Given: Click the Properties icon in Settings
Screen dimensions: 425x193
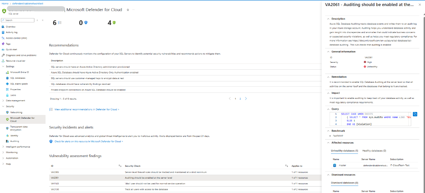Looking at the screenshot, I should click(x=7, y=89).
